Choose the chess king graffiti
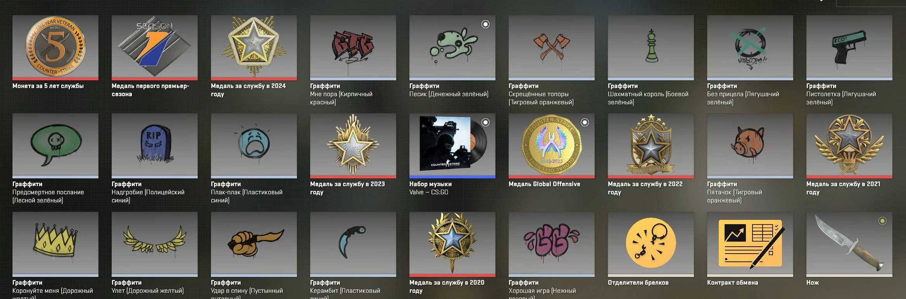Screen dimensions: 906x299 (x=651, y=47)
